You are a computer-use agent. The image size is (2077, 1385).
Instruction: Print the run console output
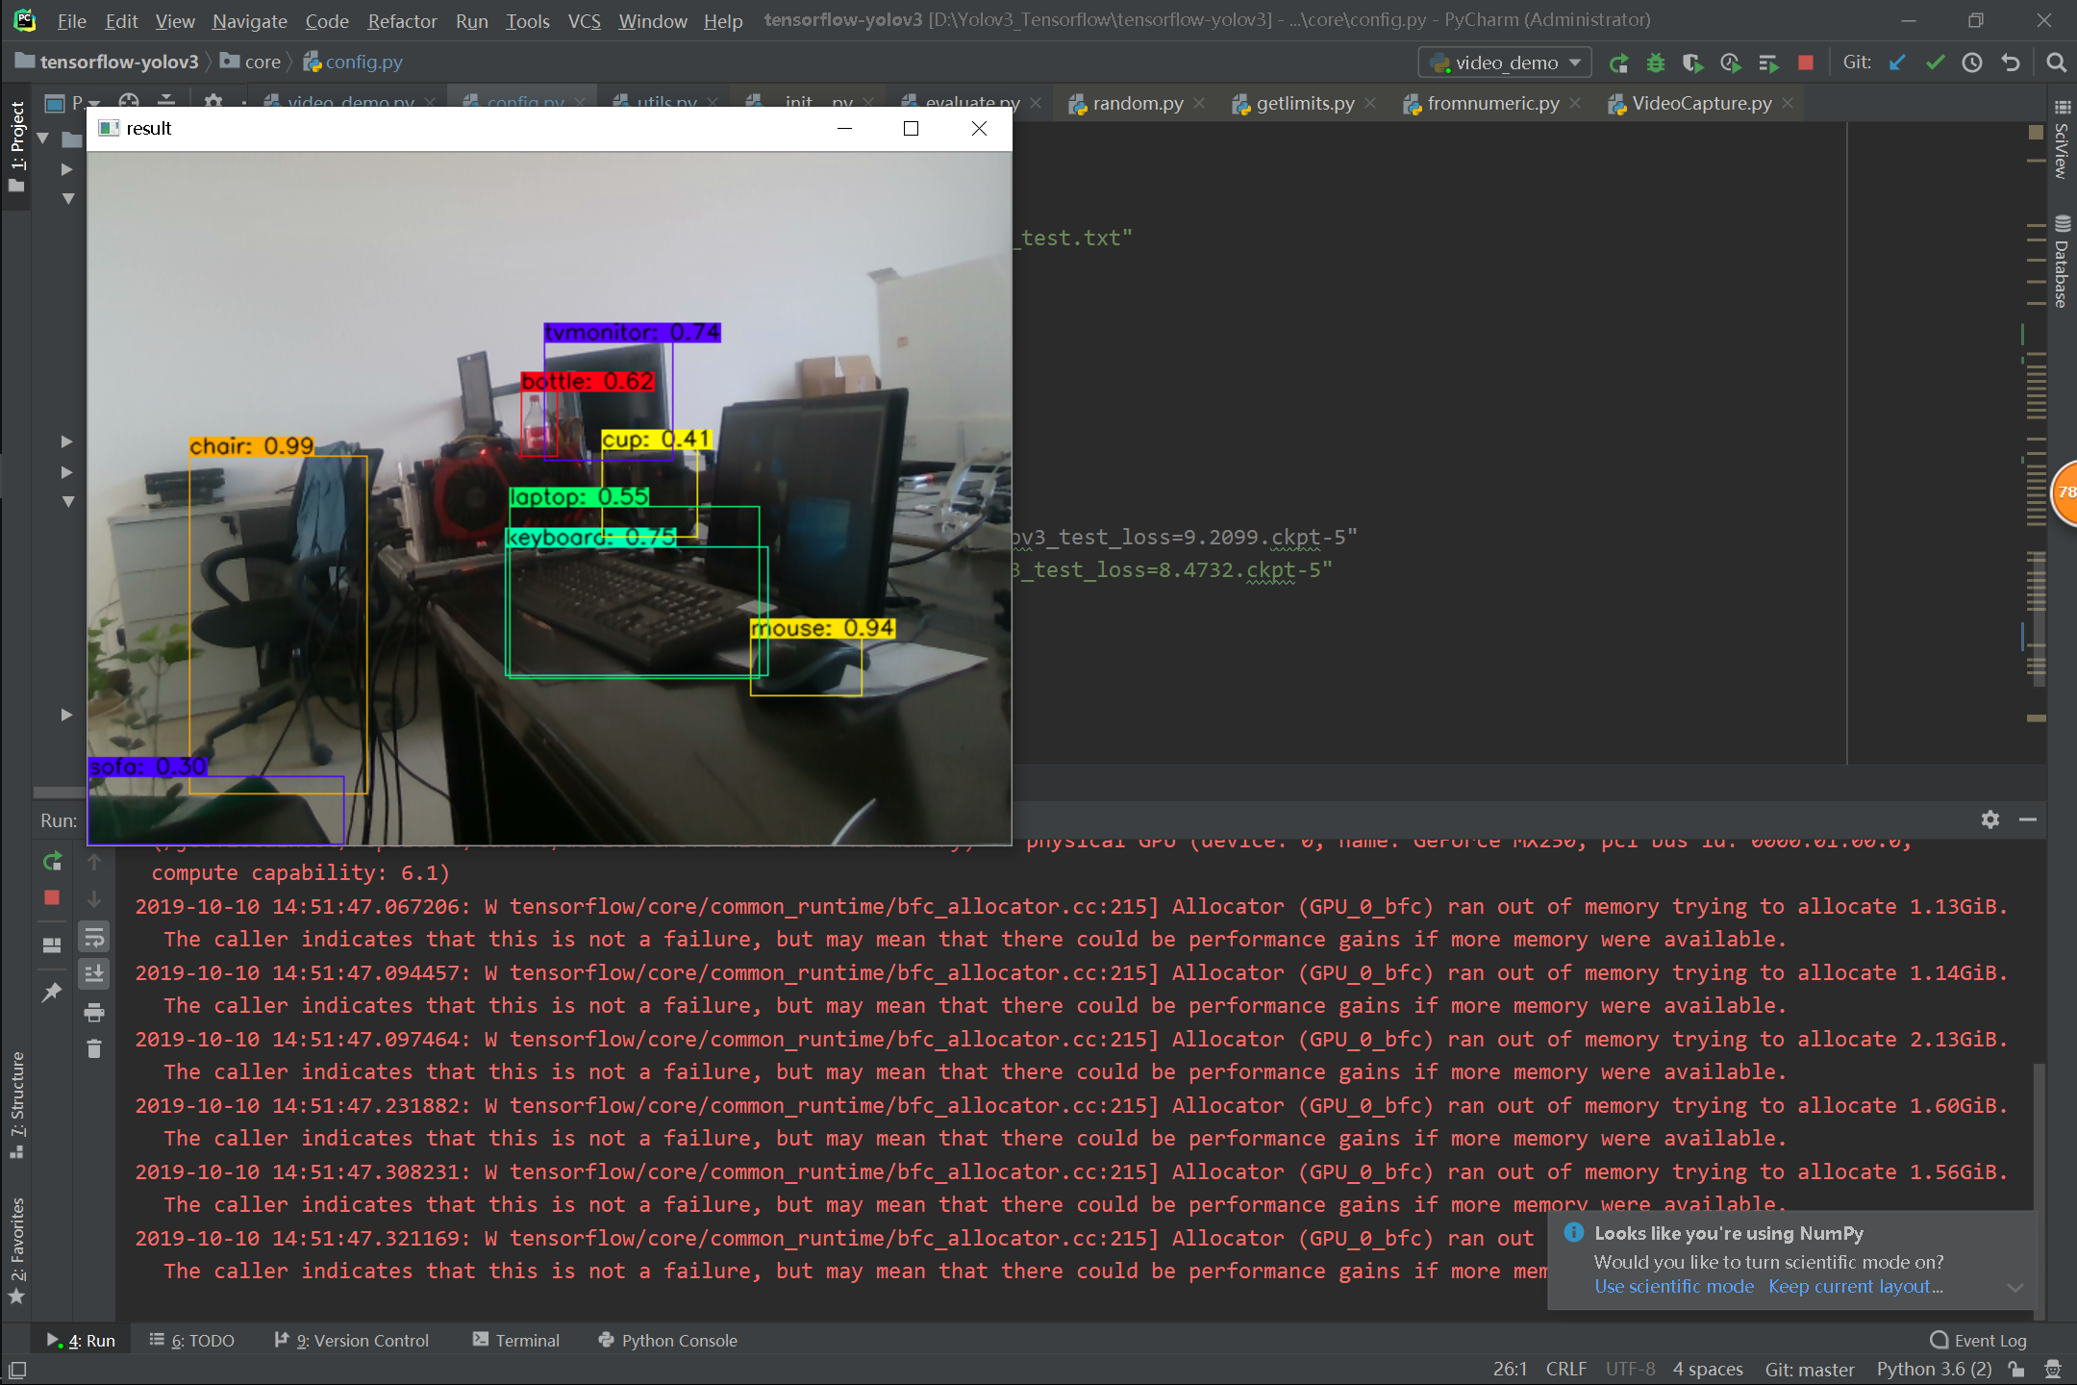pyautogui.click(x=94, y=1012)
